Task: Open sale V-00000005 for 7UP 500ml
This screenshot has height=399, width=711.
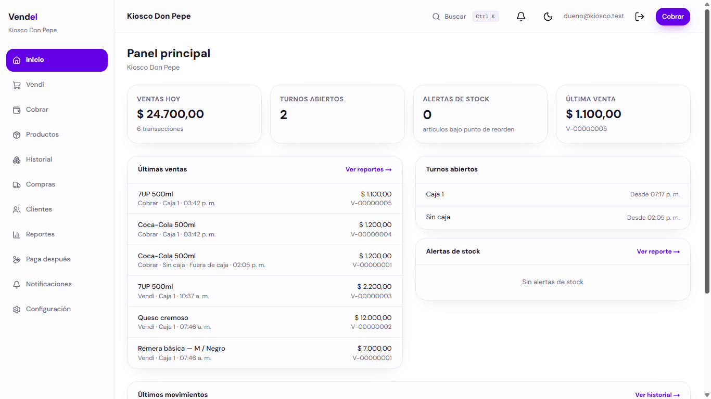Action: pos(265,198)
